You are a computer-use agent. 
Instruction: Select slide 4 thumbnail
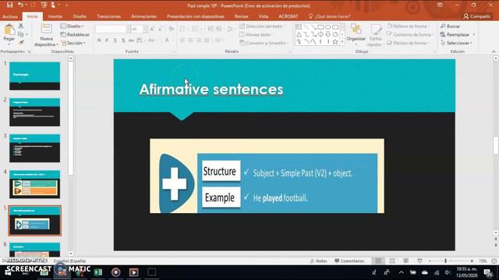pyautogui.click(x=34, y=184)
